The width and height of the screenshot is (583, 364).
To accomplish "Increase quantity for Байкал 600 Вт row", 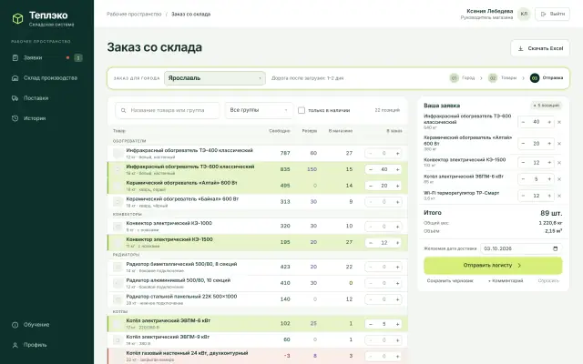I will pyautogui.click(x=397, y=202).
